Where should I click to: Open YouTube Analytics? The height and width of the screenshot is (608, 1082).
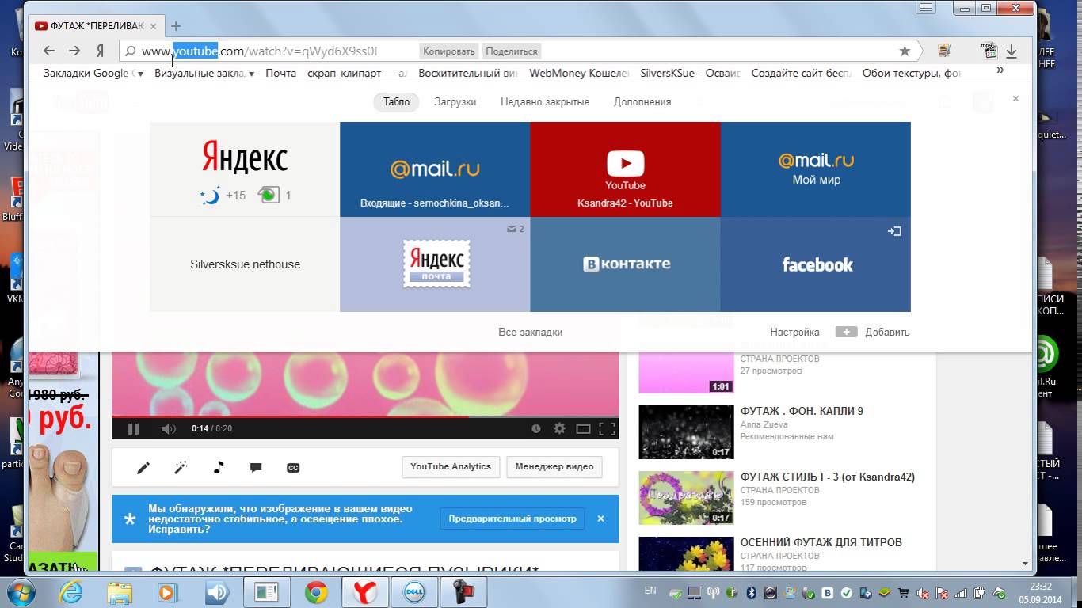point(451,466)
